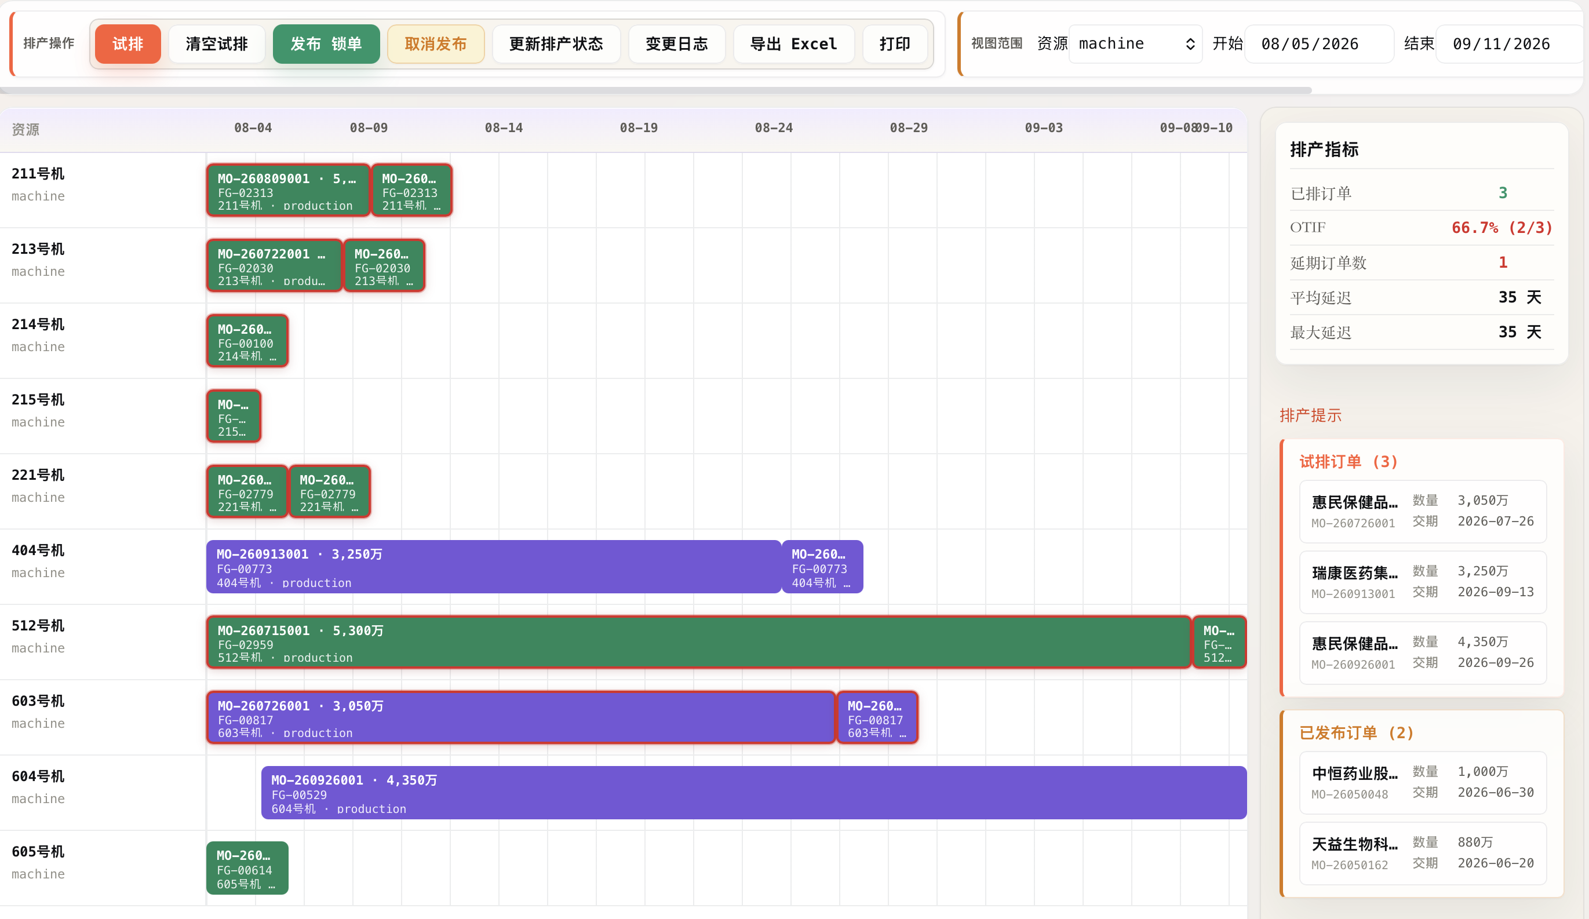Select second FG-02313 bar on 211号机
This screenshot has width=1589, height=919.
coord(412,191)
